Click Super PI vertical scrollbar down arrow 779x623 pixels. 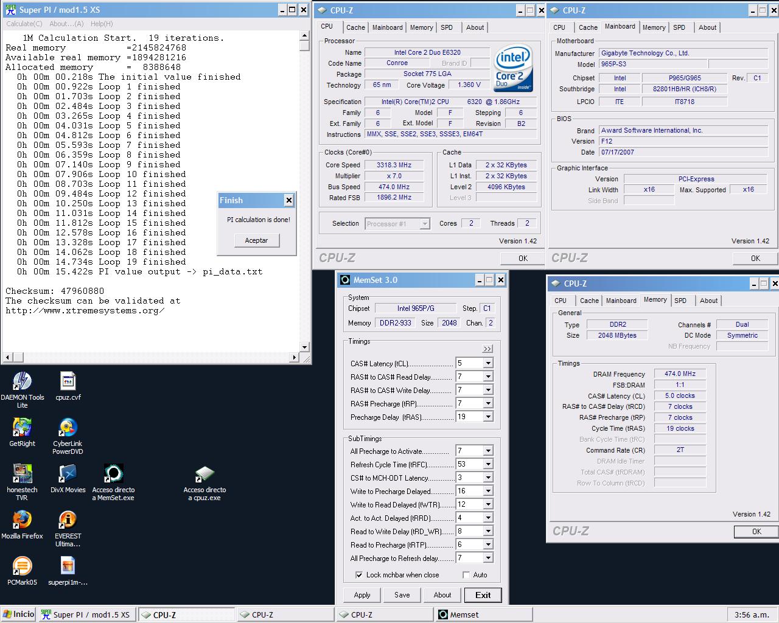tap(304, 348)
